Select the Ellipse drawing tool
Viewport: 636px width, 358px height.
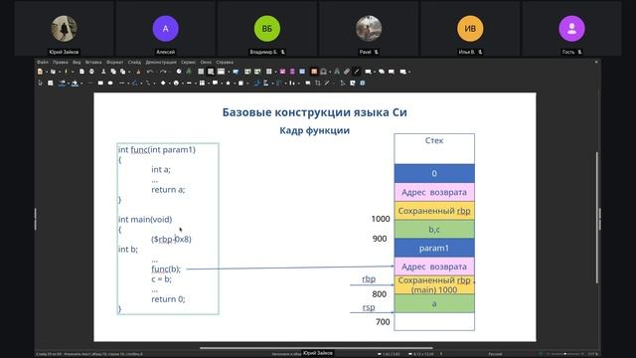point(110,83)
